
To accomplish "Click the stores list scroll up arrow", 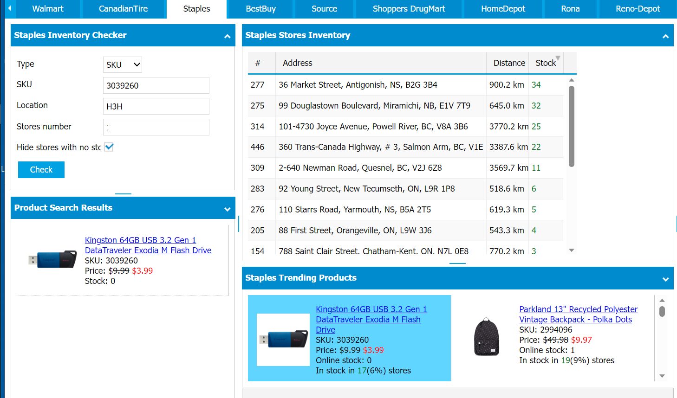I will click(572, 80).
